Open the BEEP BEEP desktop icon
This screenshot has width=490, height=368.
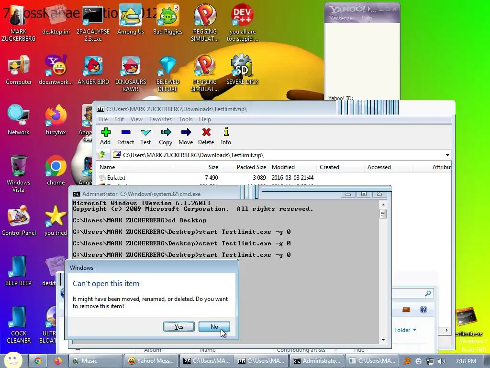point(19,271)
